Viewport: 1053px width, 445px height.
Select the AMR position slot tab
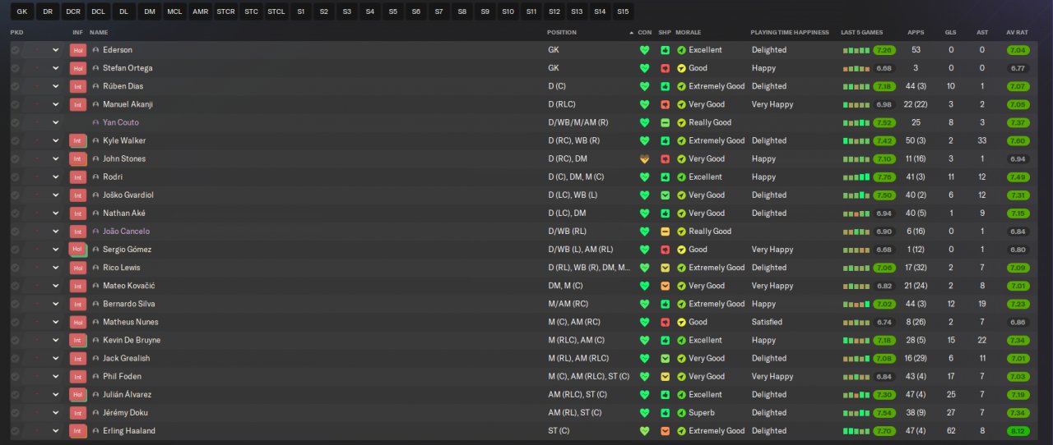click(x=200, y=11)
